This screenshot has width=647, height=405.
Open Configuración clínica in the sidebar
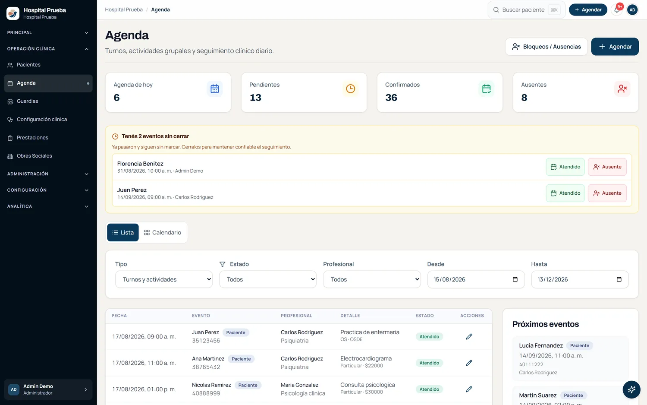[x=48, y=119]
